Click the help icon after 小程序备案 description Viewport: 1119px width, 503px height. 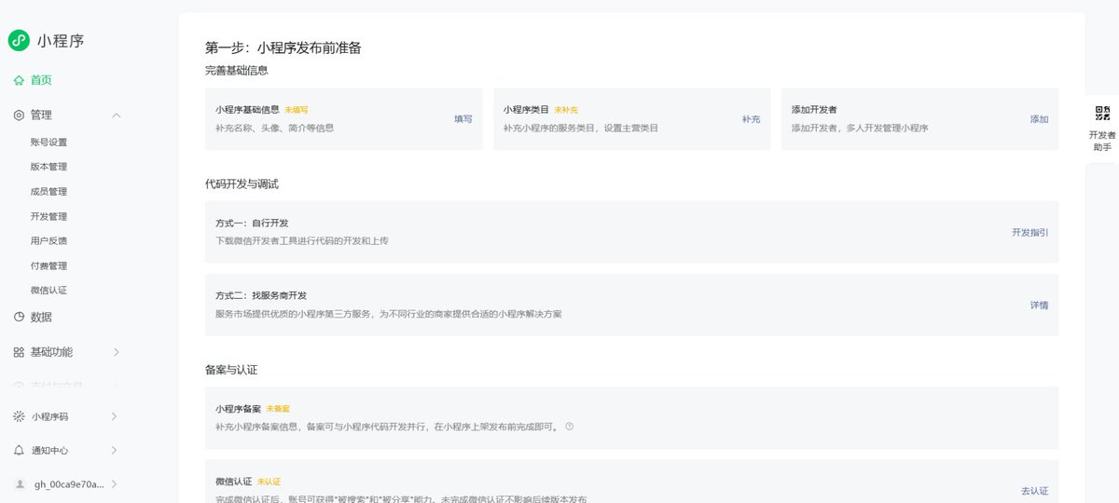tap(569, 427)
